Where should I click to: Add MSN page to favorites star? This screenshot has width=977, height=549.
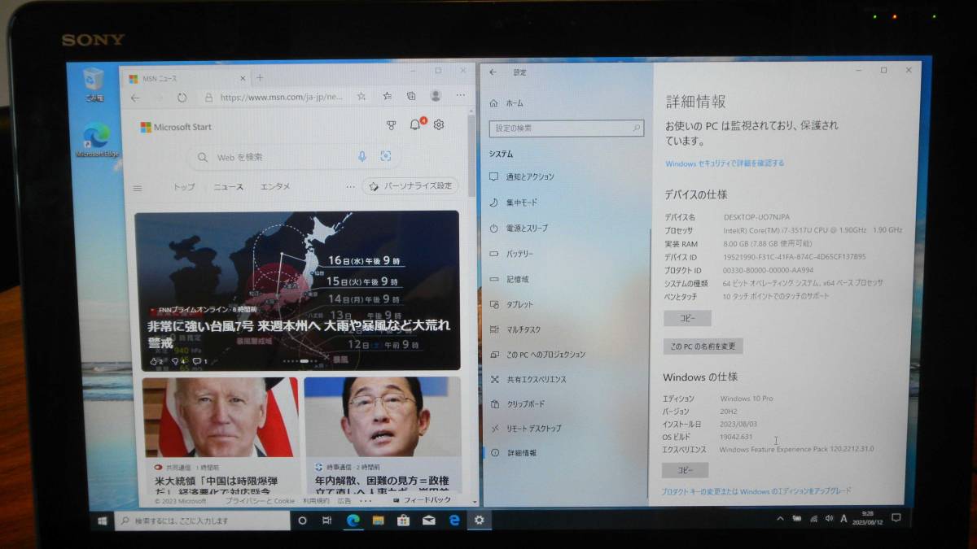point(361,96)
